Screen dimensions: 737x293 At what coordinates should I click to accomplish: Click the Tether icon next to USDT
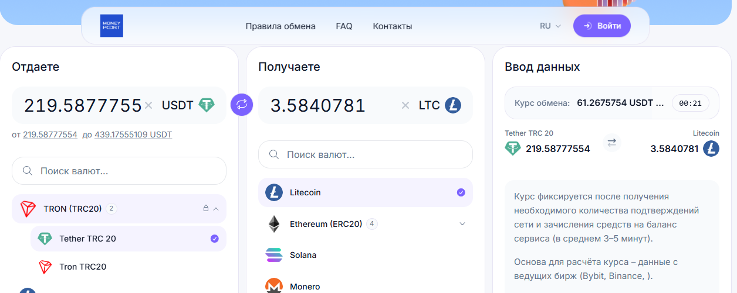point(207,105)
